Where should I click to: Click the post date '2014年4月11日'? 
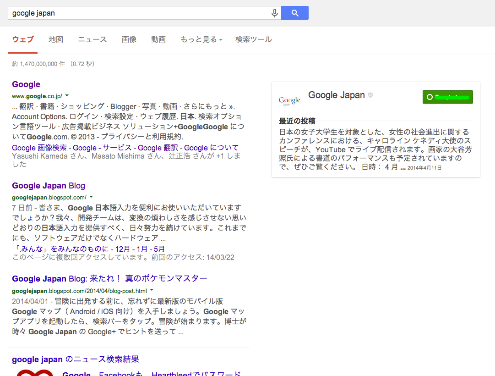coord(424,168)
